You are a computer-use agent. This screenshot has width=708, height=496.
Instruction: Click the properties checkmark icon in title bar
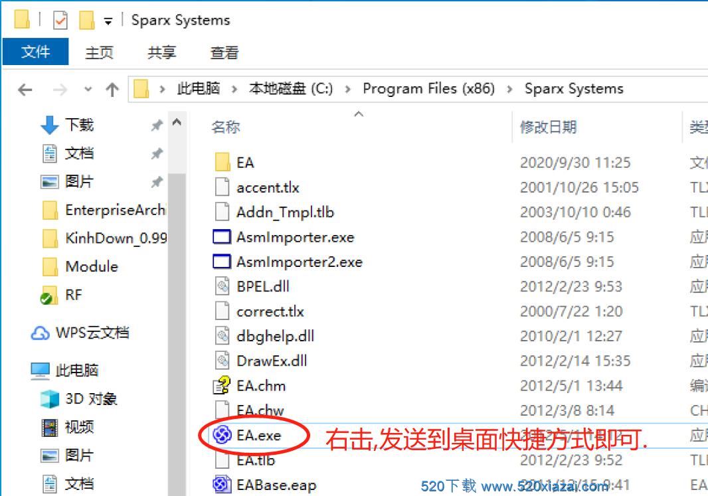[60, 21]
